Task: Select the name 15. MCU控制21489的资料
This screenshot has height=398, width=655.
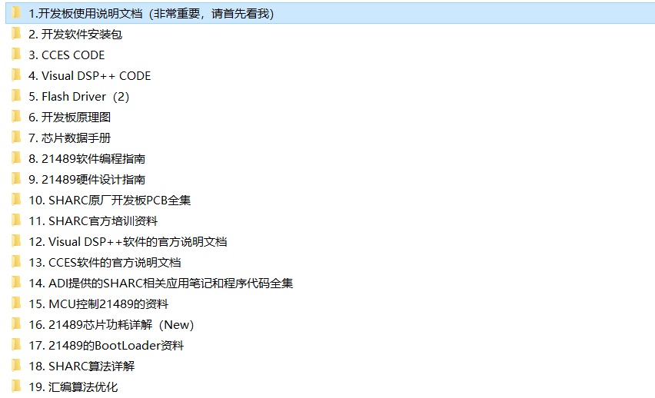Action: (x=98, y=304)
